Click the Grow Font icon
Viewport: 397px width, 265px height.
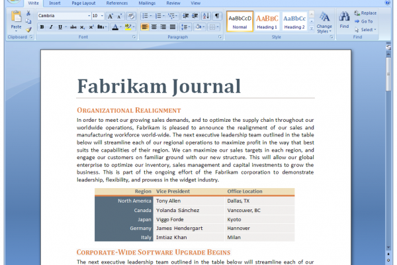(110, 15)
